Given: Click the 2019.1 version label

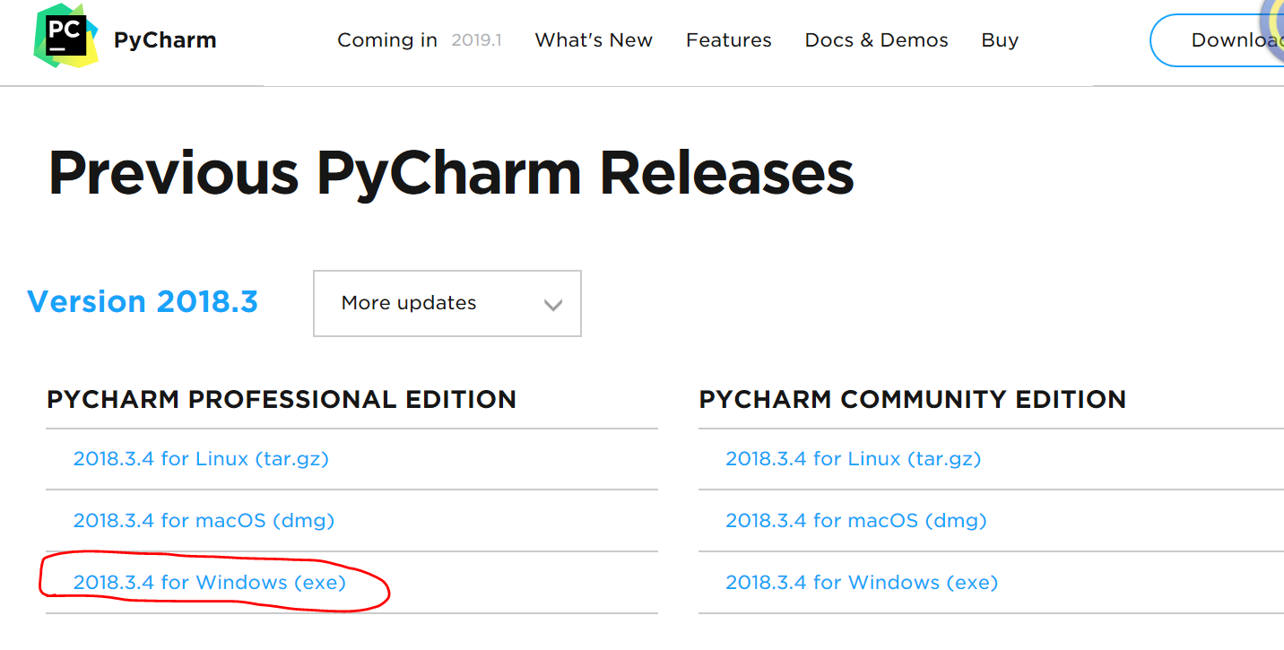Looking at the screenshot, I should (x=477, y=39).
